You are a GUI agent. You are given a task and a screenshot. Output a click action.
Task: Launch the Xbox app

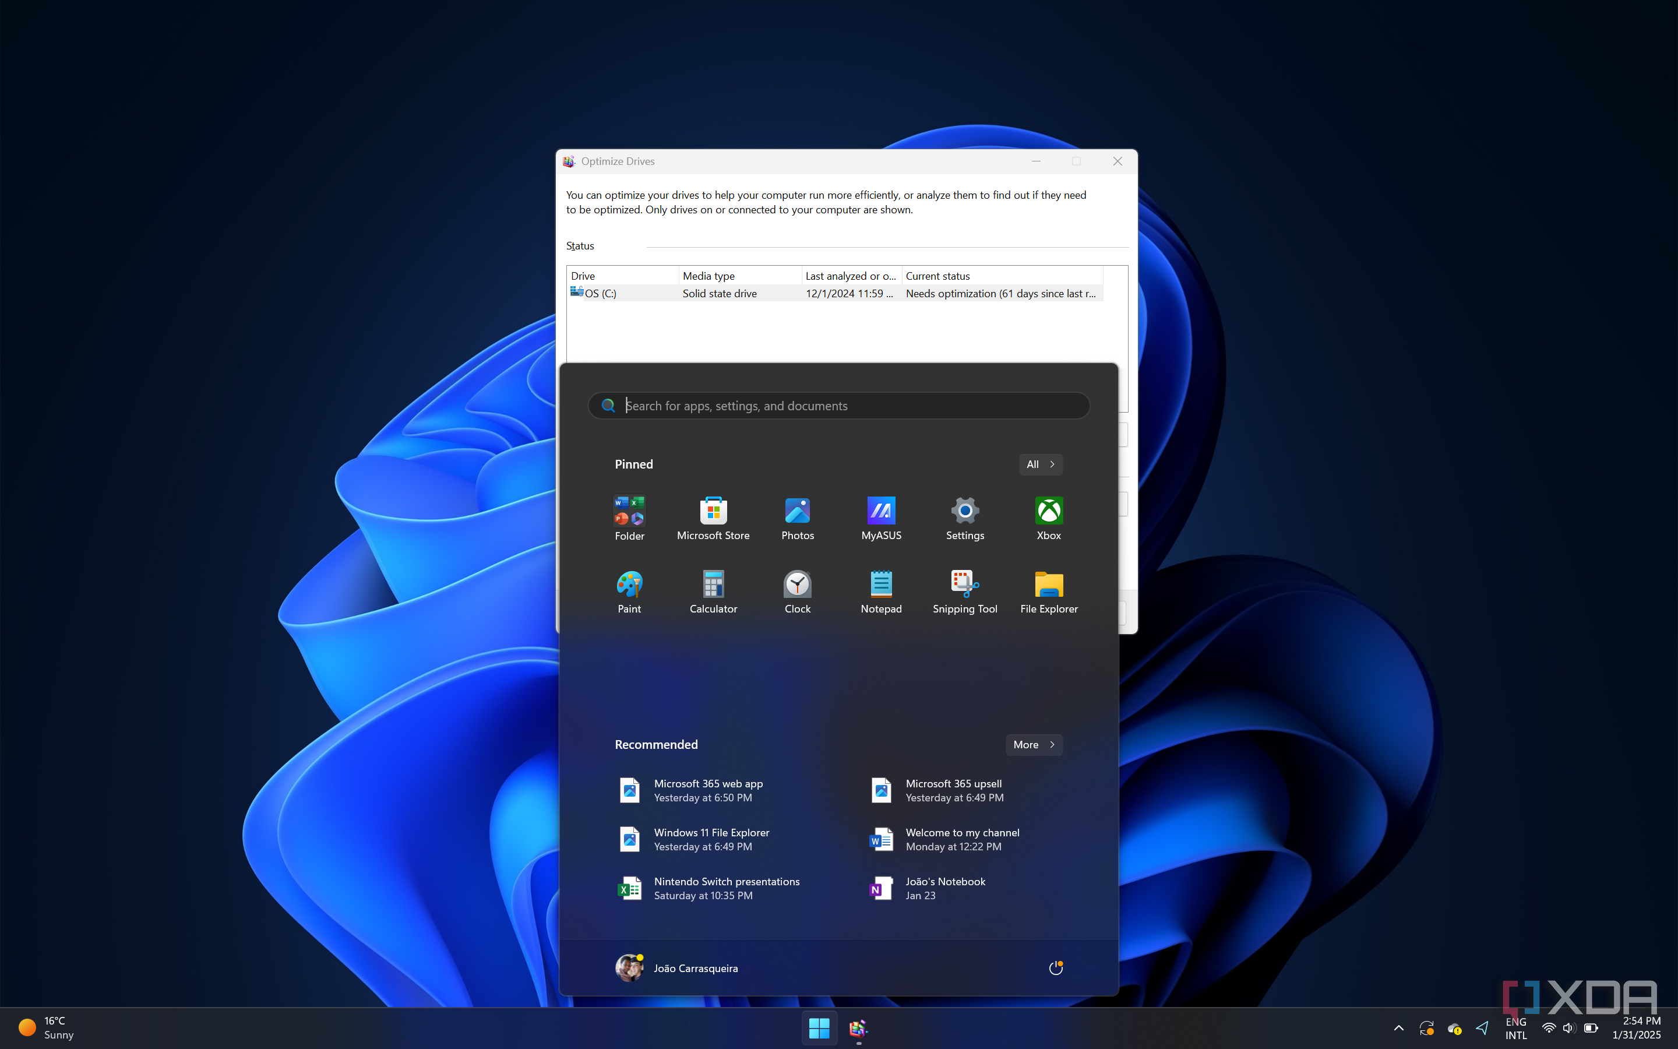pos(1048,518)
